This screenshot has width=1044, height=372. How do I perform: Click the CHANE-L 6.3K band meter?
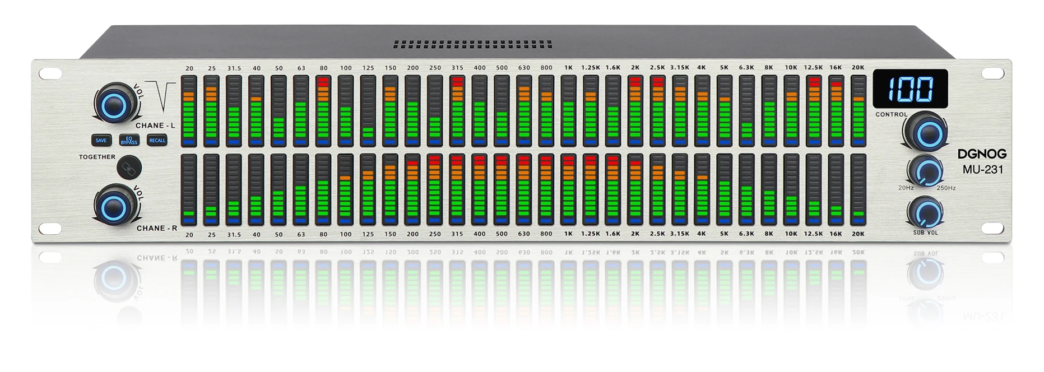click(x=747, y=111)
